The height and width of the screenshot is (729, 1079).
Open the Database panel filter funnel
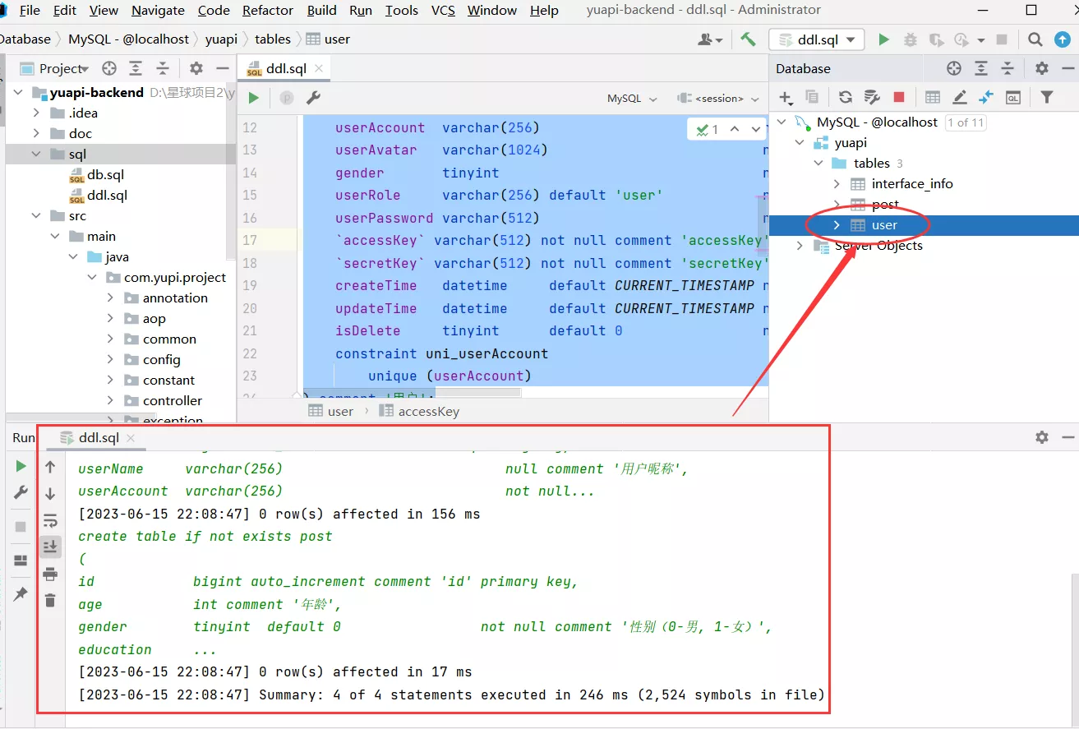click(x=1047, y=97)
